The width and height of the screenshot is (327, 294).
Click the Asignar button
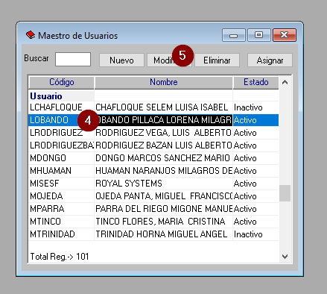270,60
